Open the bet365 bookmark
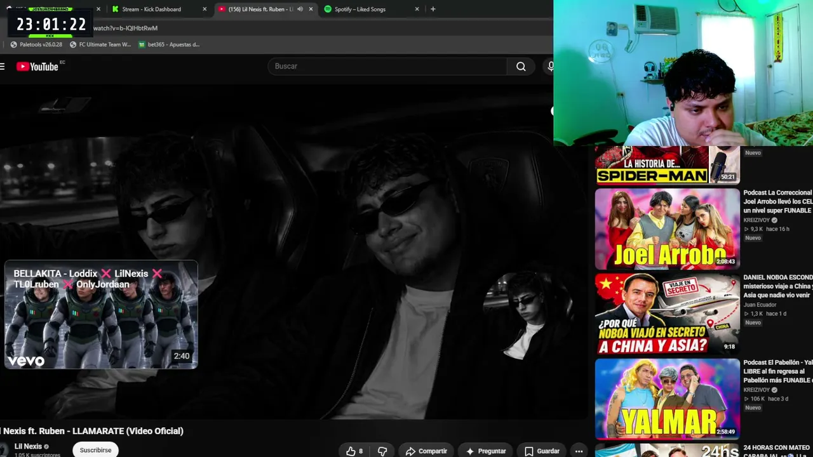 tap(169, 44)
